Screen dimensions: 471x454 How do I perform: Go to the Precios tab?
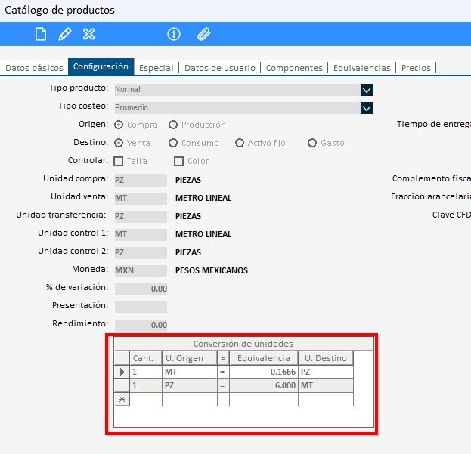[416, 68]
